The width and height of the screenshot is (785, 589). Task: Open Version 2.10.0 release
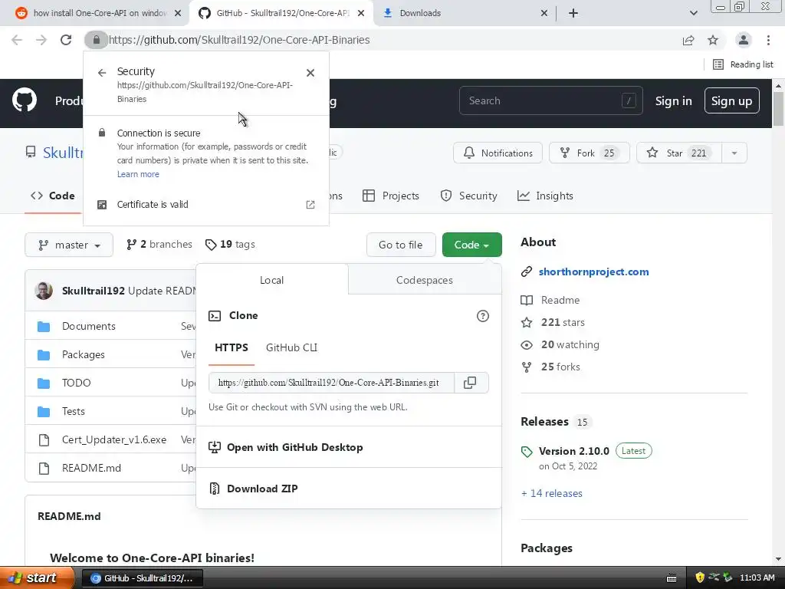point(573,451)
